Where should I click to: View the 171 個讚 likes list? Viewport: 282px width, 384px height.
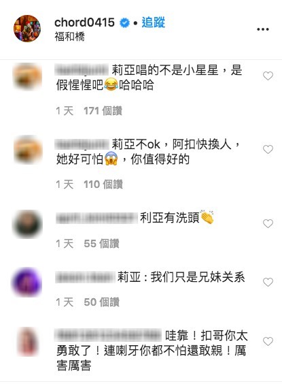tap(103, 111)
